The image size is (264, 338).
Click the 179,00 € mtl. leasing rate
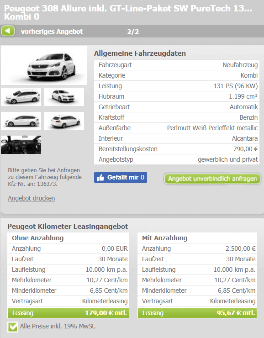[106, 313]
